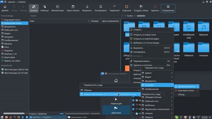
Task: Select Обзор... in the submenu
Action: (187, 95)
